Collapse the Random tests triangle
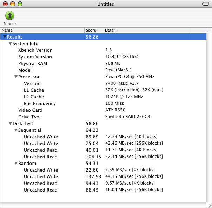Image resolution: width=212 pixels, height=208 pixels. click(x=16, y=163)
